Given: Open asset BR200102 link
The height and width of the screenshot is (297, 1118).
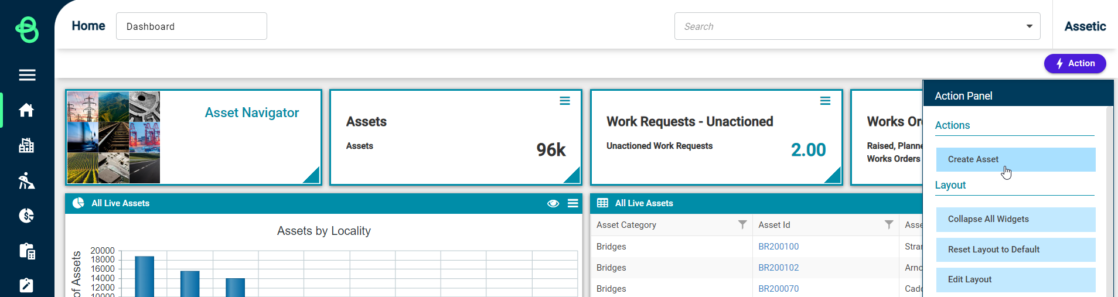Looking at the screenshot, I should coord(778,268).
